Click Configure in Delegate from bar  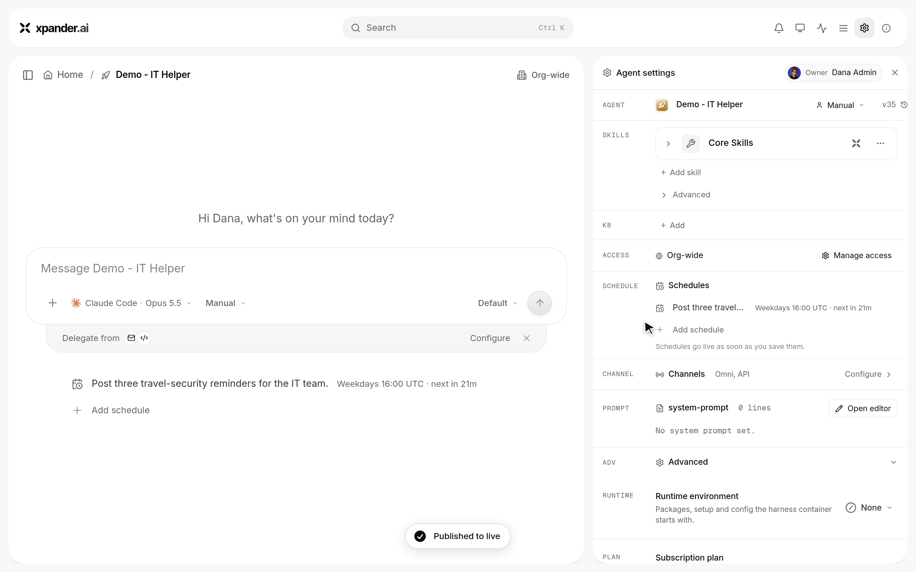(x=490, y=338)
